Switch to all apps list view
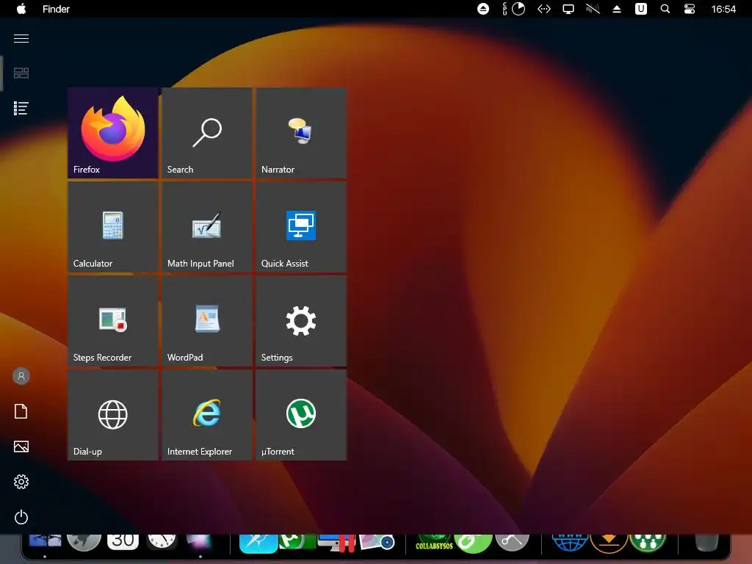The width and height of the screenshot is (752, 564). (x=21, y=109)
